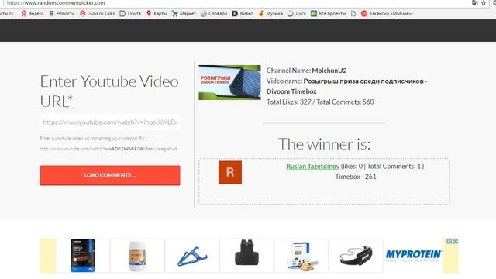Click the Youtube video URL input field
496x279 pixels.
tap(110, 122)
